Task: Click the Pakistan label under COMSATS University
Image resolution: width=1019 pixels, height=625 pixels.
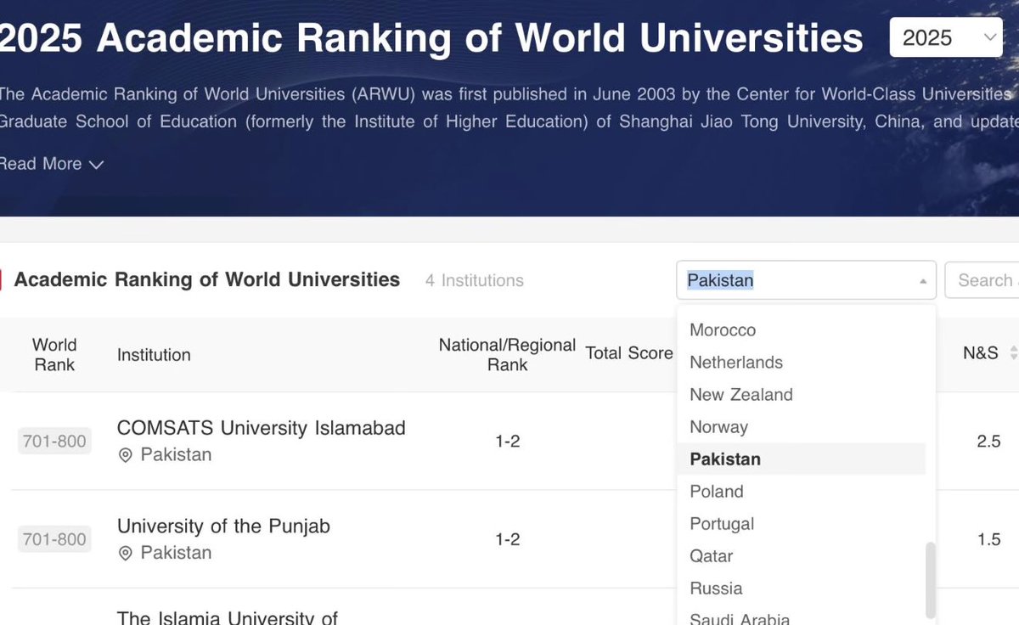Action: pos(176,455)
